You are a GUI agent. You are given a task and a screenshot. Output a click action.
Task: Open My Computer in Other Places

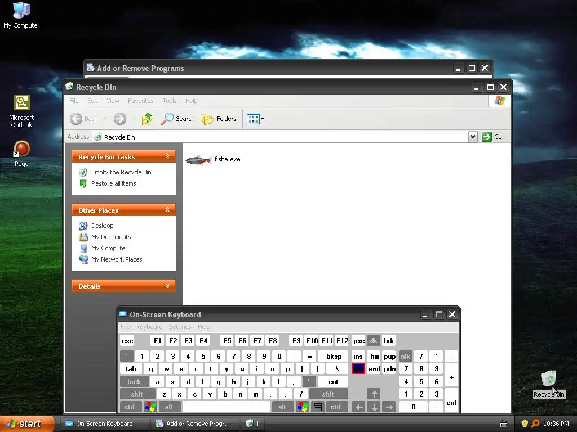click(109, 248)
